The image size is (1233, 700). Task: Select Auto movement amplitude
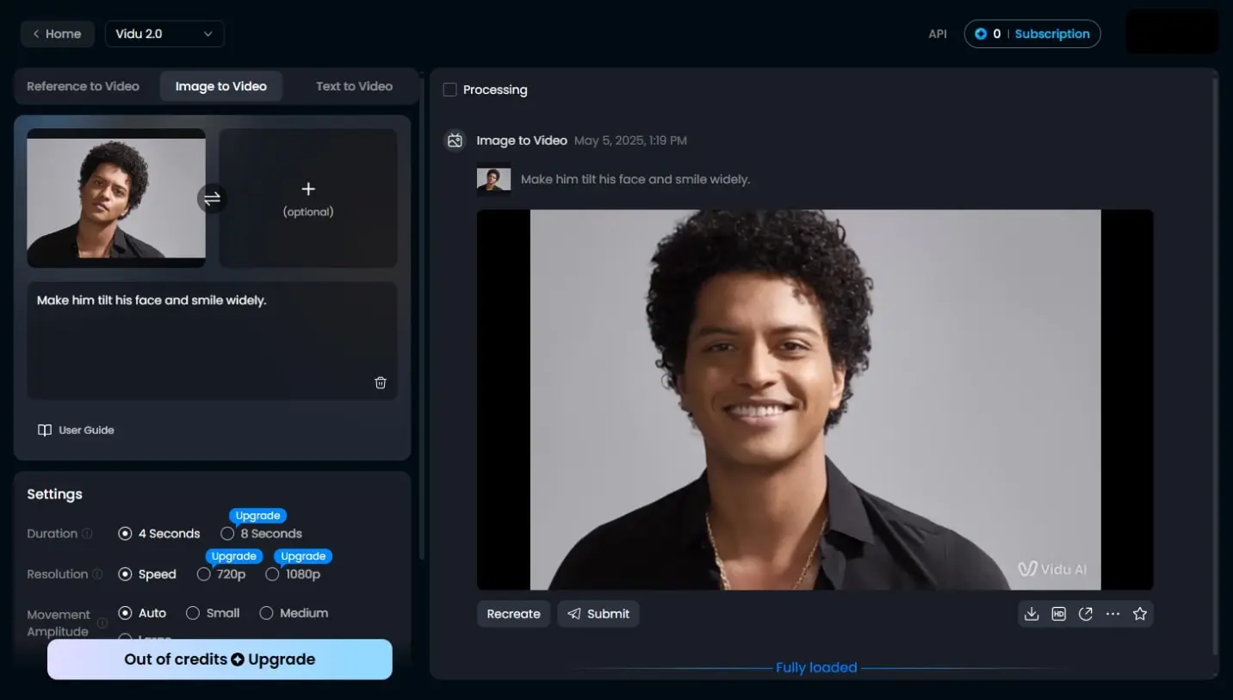(142, 613)
